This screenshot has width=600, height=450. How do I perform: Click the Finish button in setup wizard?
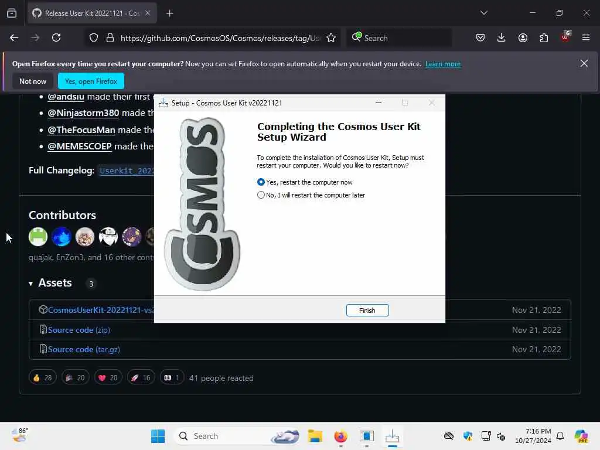point(367,311)
